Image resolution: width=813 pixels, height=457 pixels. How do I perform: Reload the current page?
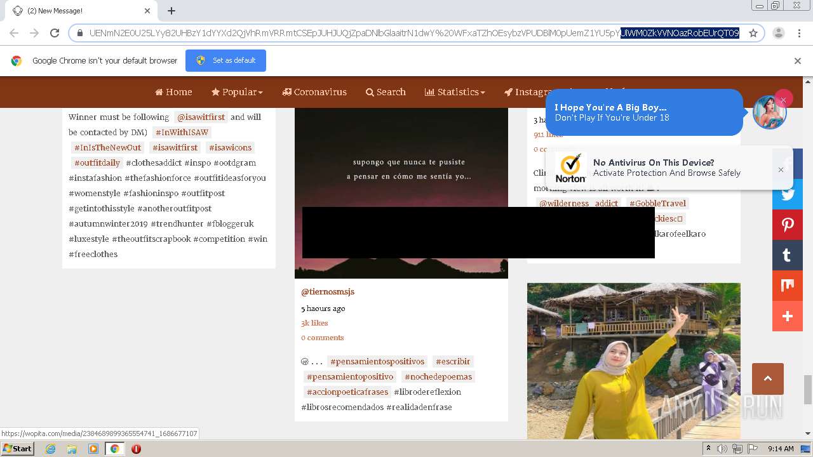pos(55,33)
